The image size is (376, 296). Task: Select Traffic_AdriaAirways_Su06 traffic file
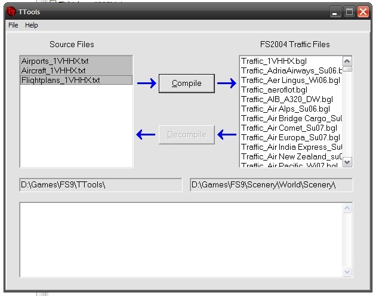click(291, 70)
